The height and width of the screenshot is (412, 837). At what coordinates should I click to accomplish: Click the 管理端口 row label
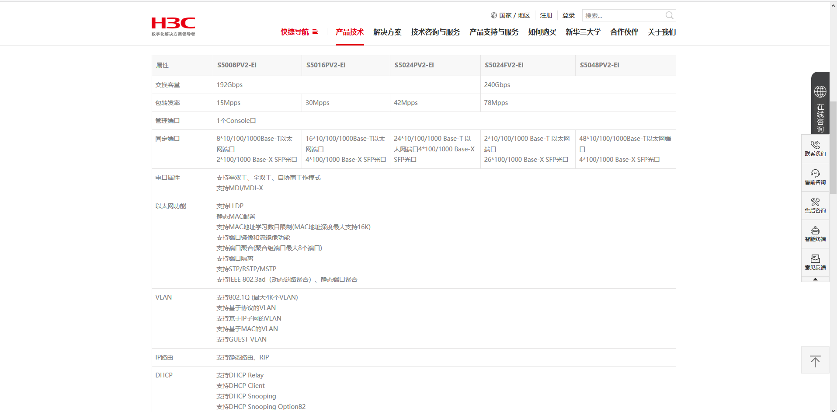point(167,121)
